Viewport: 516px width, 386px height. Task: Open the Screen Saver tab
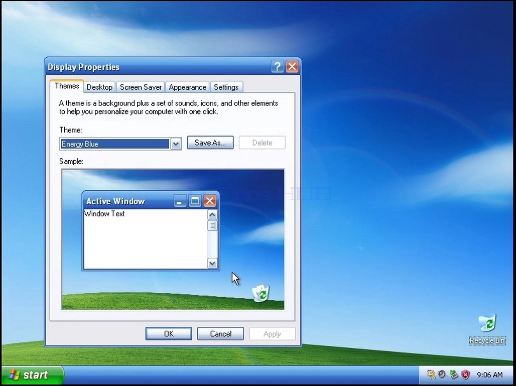(x=141, y=87)
